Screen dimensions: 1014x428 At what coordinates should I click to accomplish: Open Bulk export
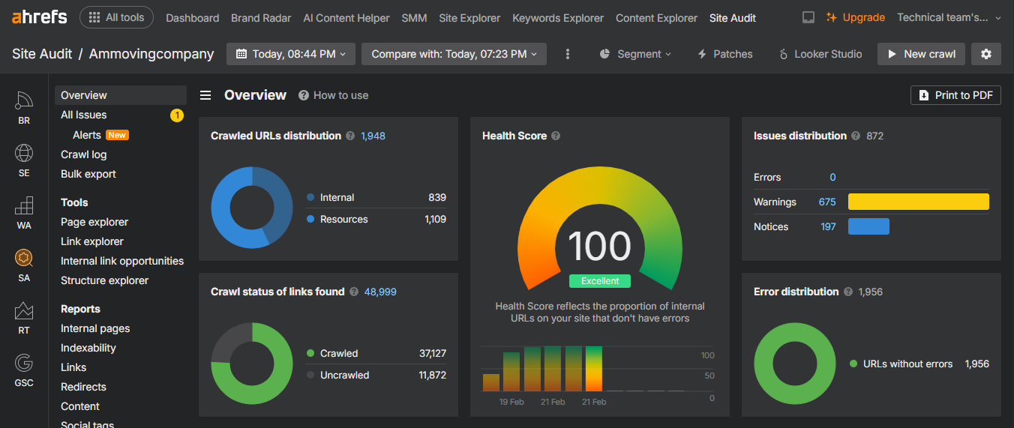(88, 174)
